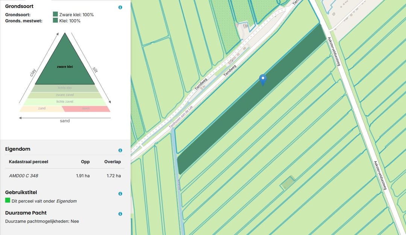Sort by the Overlap column header

pyautogui.click(x=112, y=162)
